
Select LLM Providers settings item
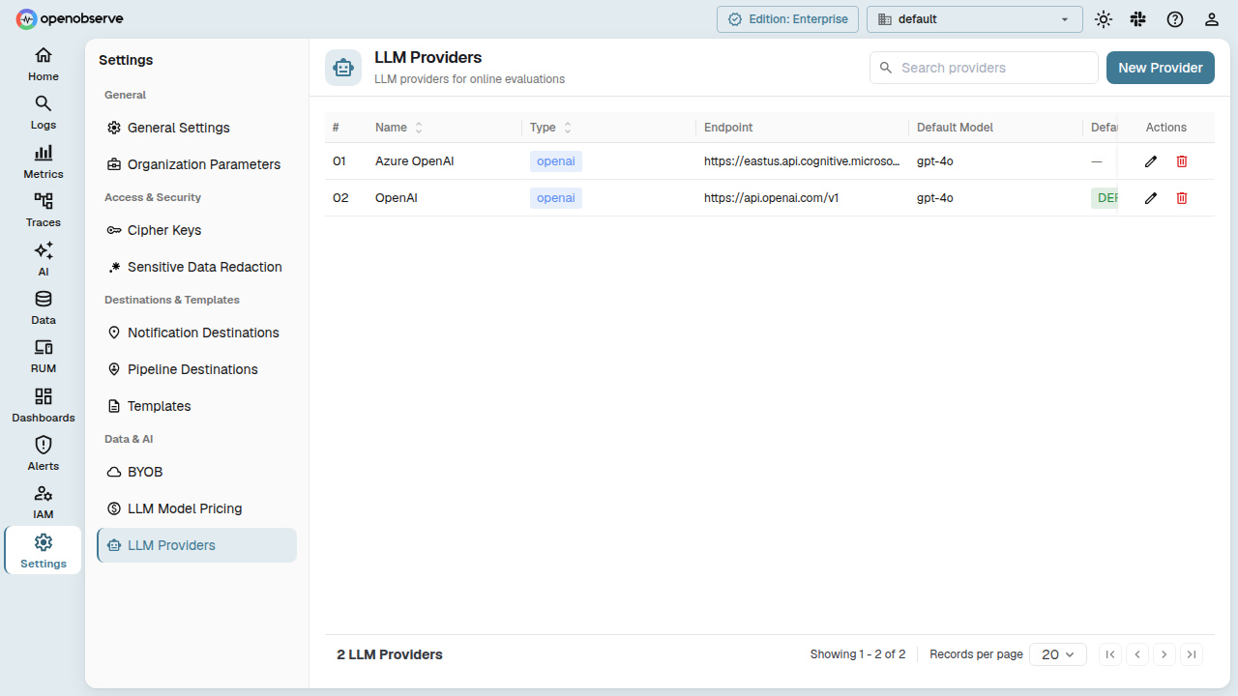click(x=196, y=545)
